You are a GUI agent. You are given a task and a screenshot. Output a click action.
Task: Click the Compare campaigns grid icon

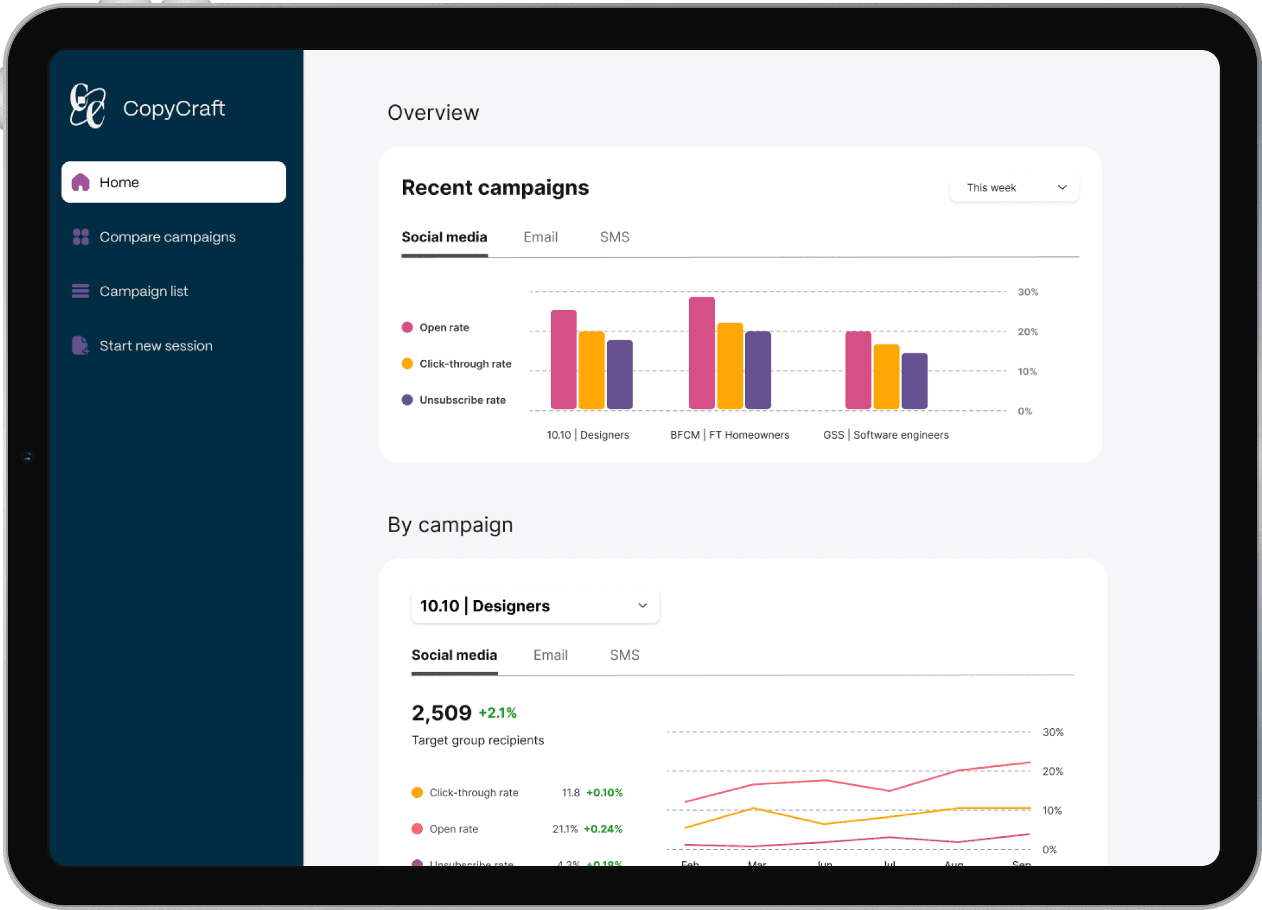(80, 237)
